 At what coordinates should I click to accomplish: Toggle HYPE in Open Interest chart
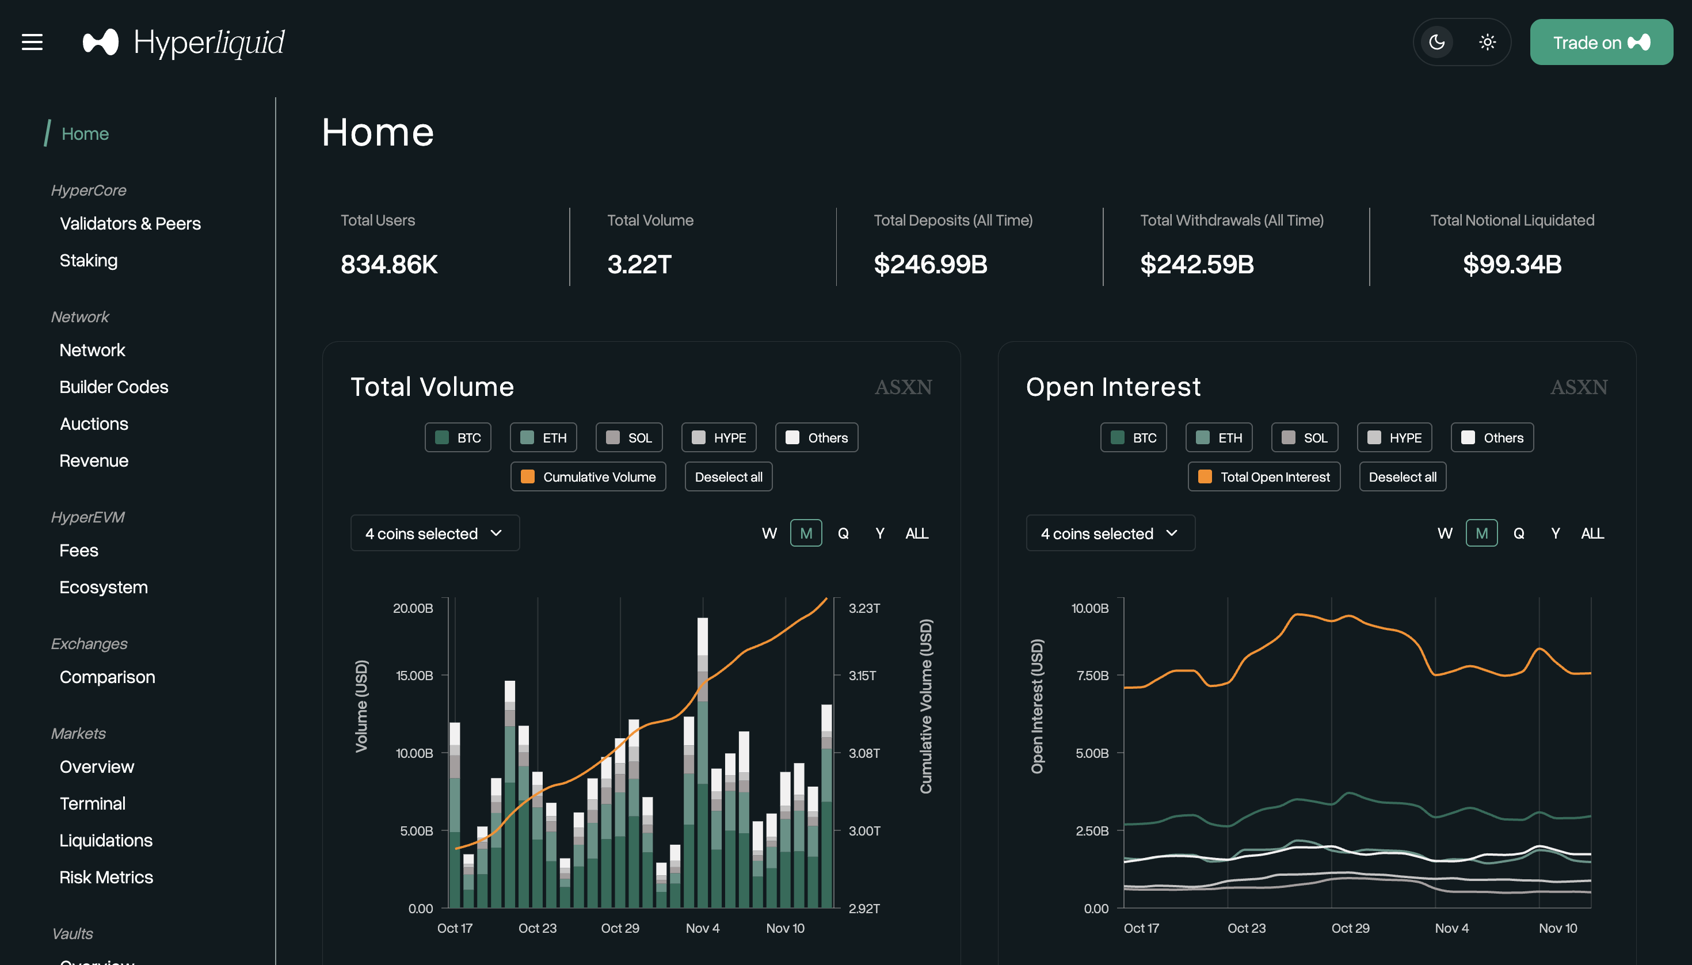coord(1394,437)
